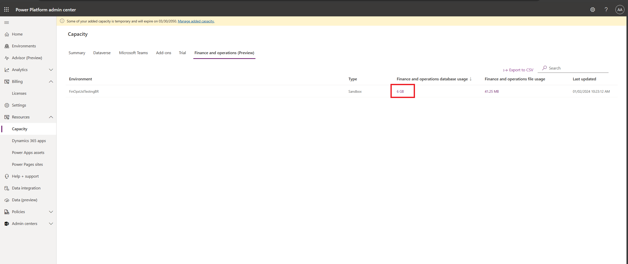Image resolution: width=628 pixels, height=264 pixels.
Task: Collapse the navigation hamburger menu
Action: coord(7,22)
